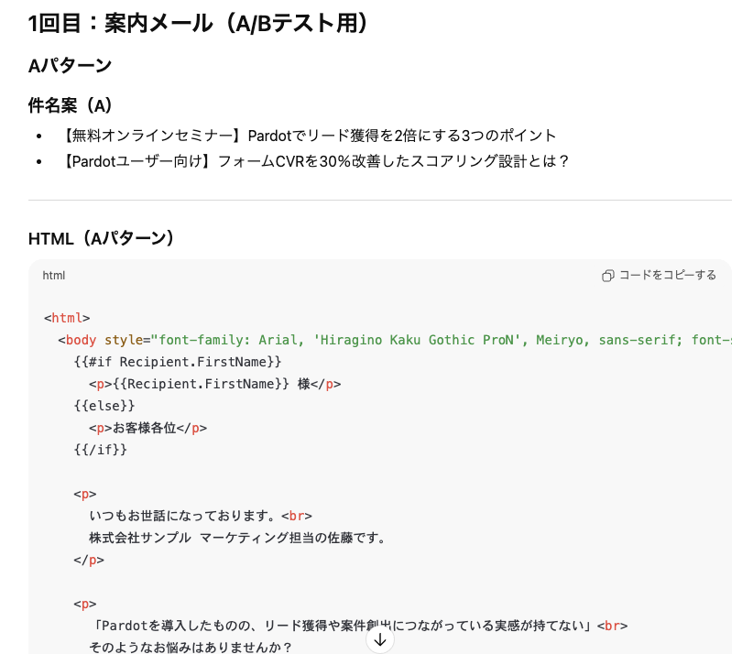Click the HTML（Aパターン） heading
Screen dimensions: 753x654
point(102,238)
